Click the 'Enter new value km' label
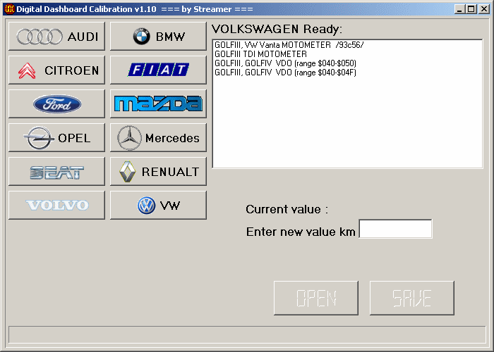This screenshot has width=494, height=352. tap(301, 232)
